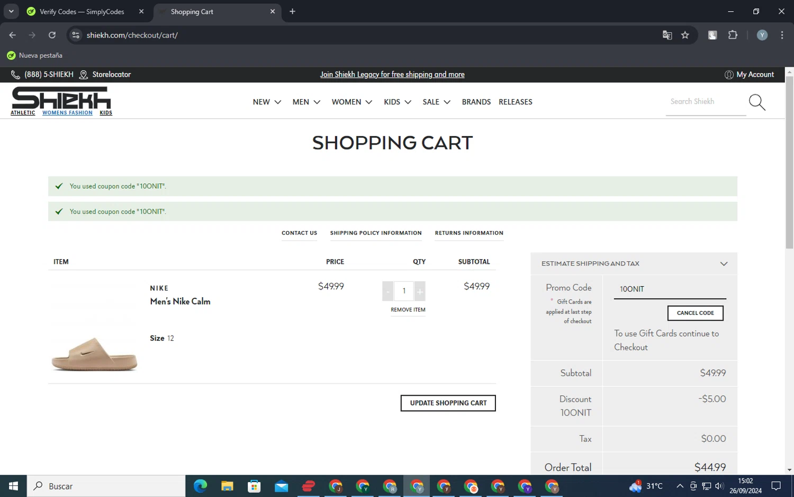Open the Windows Start menu
Viewport: 794px width, 497px height.
13,486
